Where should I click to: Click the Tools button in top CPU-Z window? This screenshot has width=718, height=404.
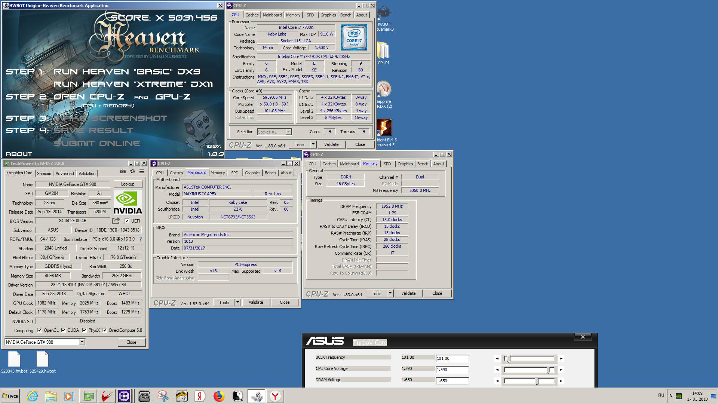point(300,144)
